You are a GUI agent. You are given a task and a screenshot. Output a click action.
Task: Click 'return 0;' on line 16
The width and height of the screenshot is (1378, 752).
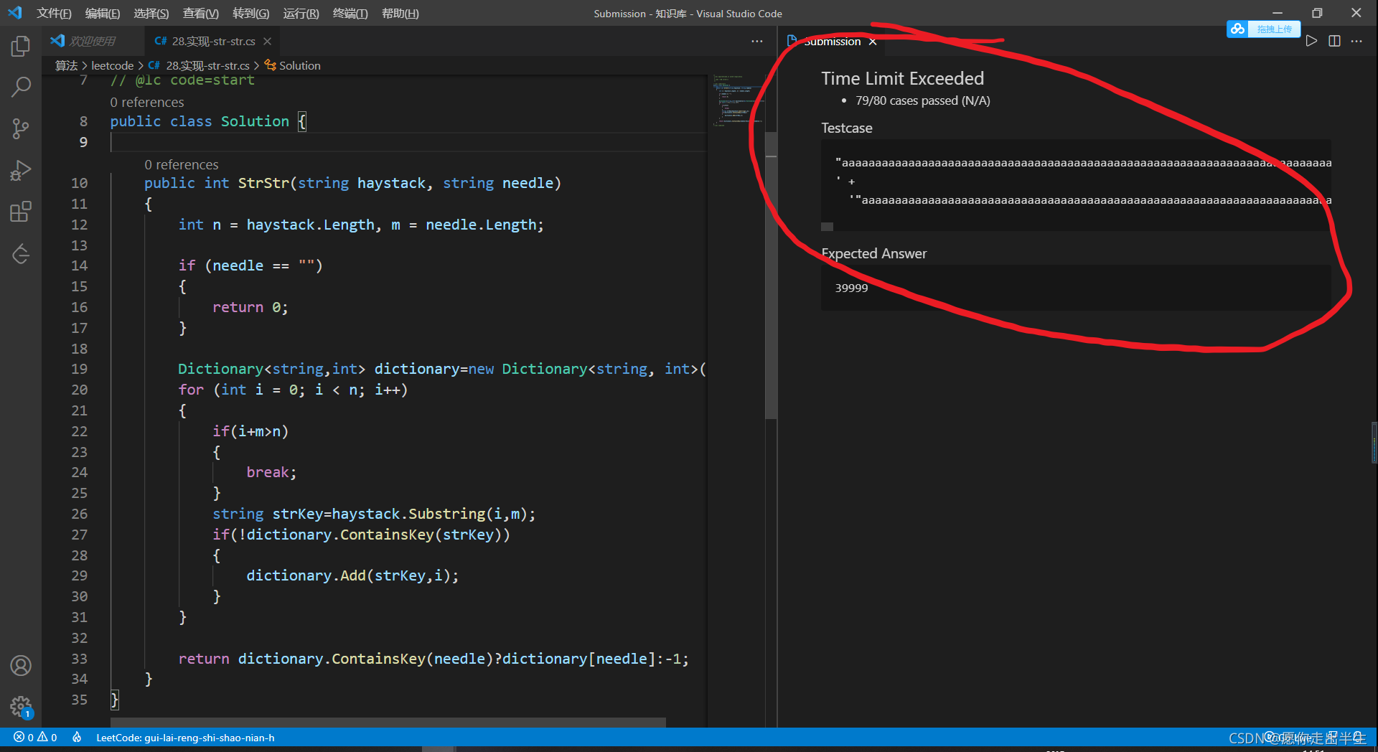click(x=250, y=307)
